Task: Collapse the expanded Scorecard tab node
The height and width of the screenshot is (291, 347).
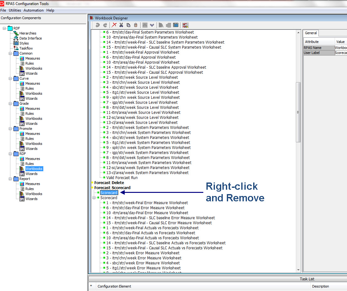Action: coord(94,198)
